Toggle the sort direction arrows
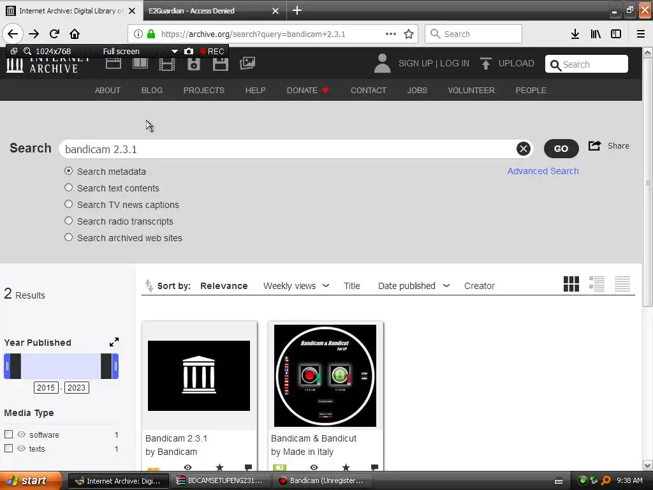Image resolution: width=653 pixels, height=490 pixels. click(149, 285)
